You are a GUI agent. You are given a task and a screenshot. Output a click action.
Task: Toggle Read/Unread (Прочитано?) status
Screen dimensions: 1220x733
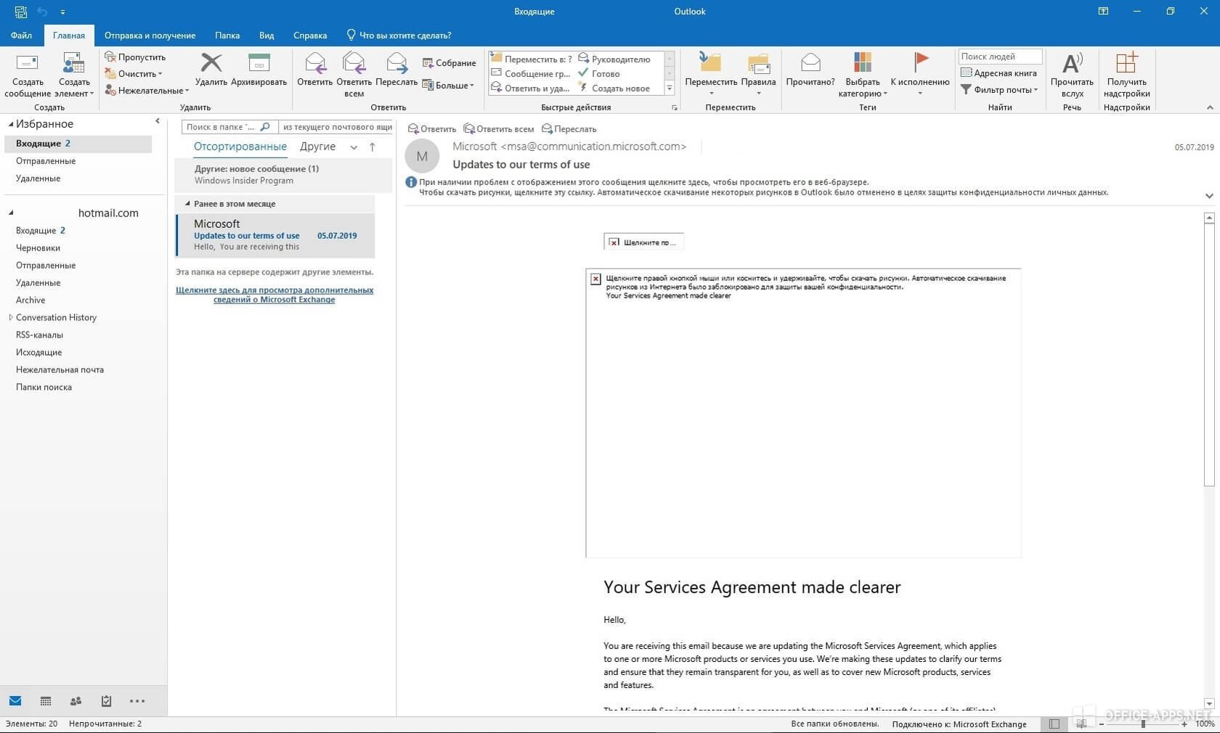tap(810, 70)
